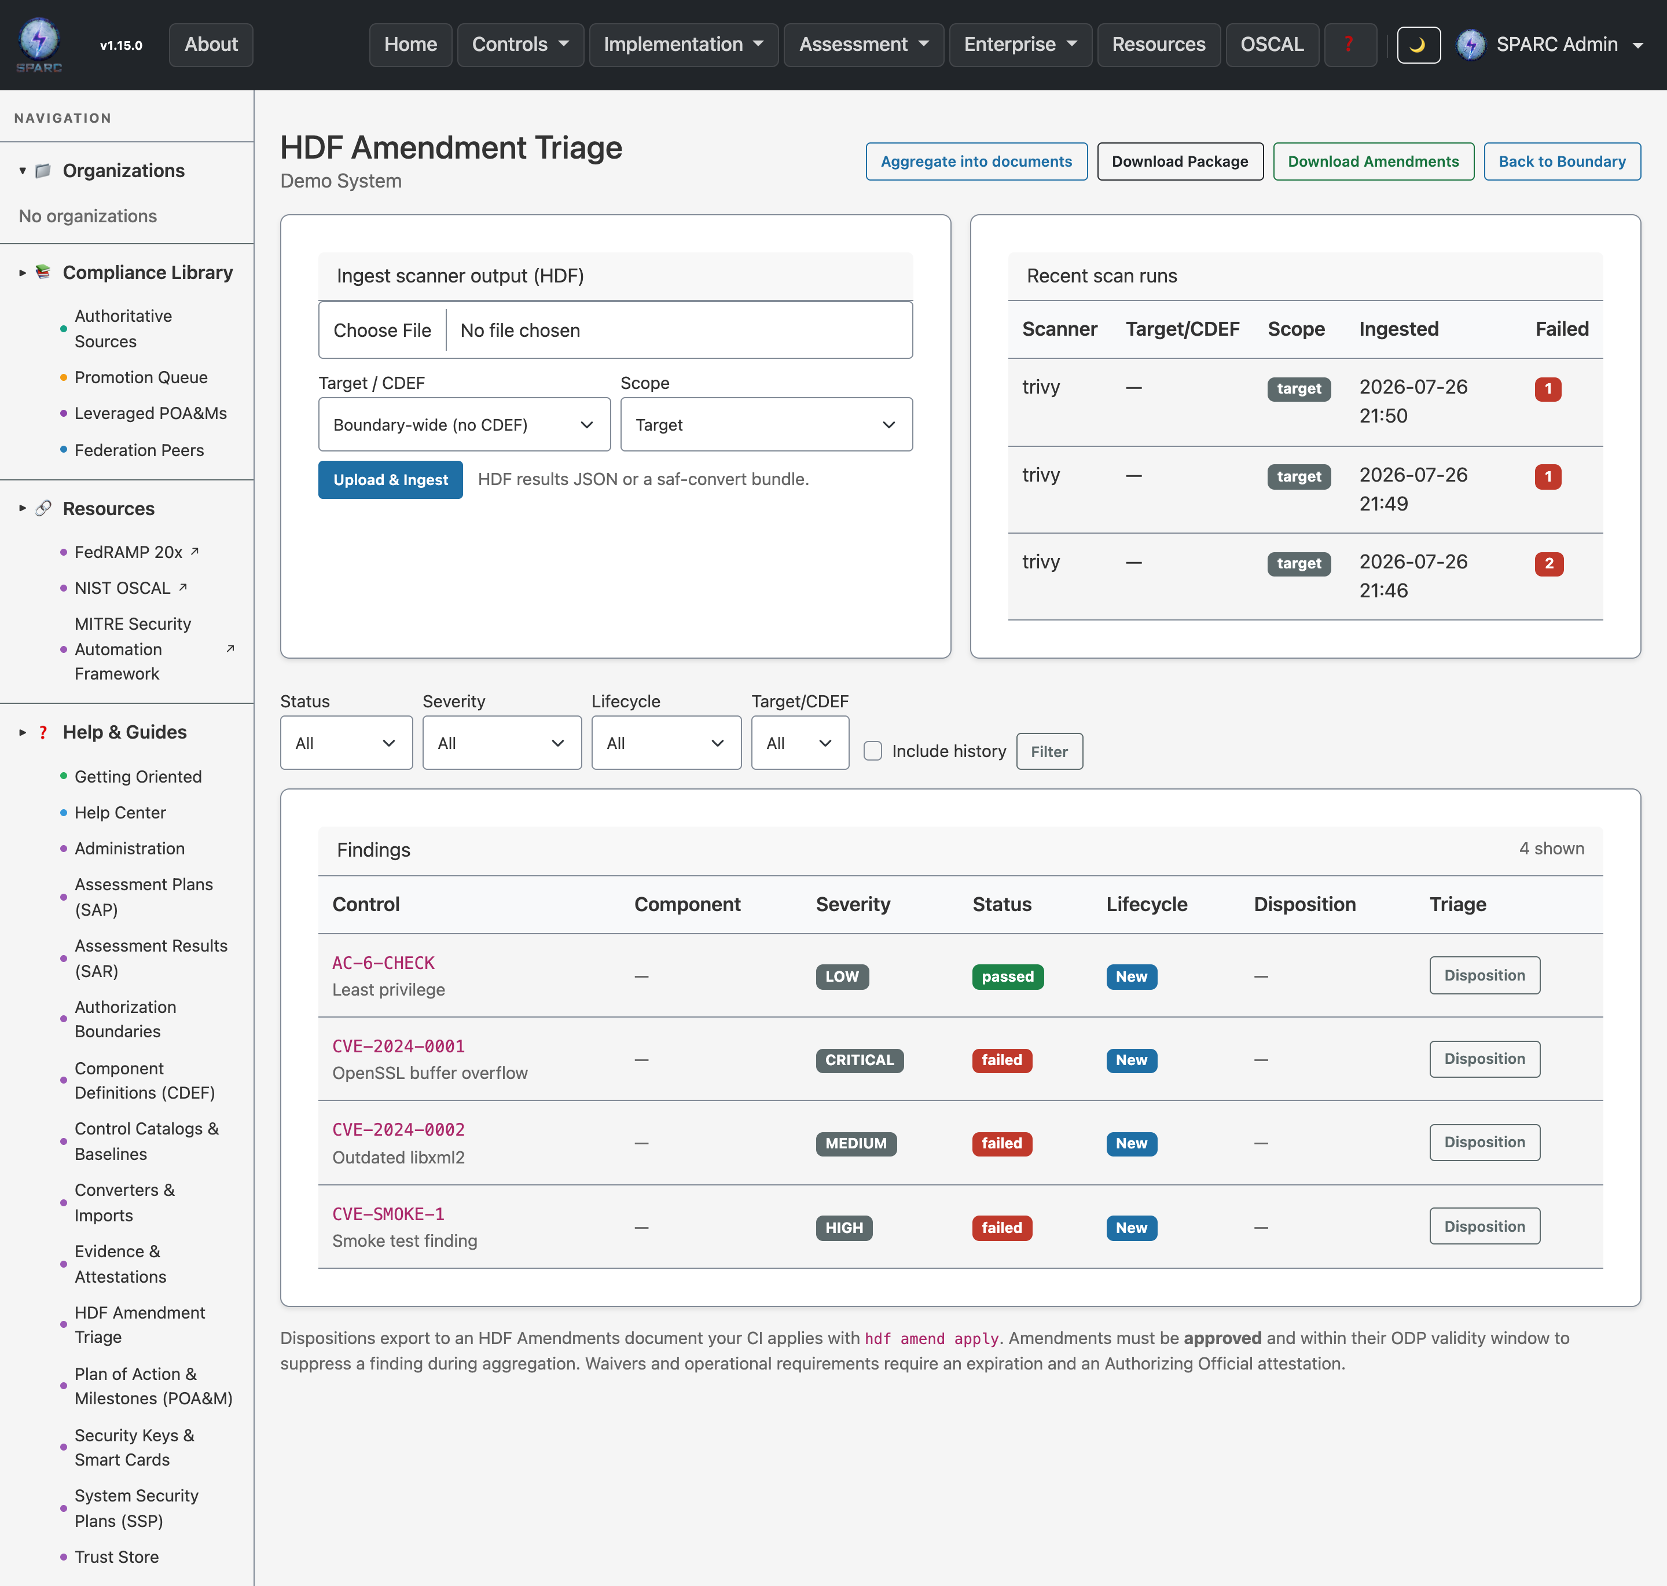
Task: Click the Download Package button
Action: coord(1179,161)
